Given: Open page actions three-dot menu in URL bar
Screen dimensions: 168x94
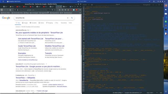Looking at the screenshot, I should pos(50,10).
